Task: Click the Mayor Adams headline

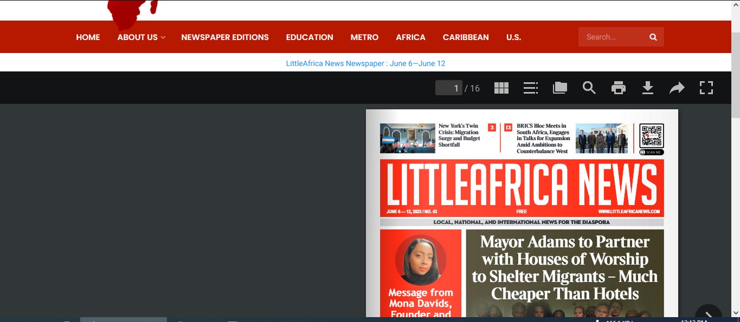Action: tap(564, 268)
